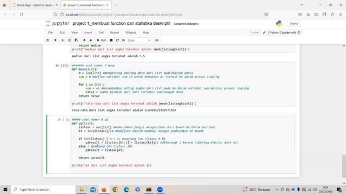The height and width of the screenshot is (194, 346).
Task: Click the In [14] cell prompt
Action: tap(62, 65)
